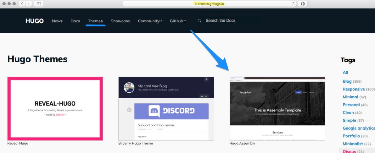Click the Safari back navigation arrow
This screenshot has width=375, height=153.
pos(22,4)
